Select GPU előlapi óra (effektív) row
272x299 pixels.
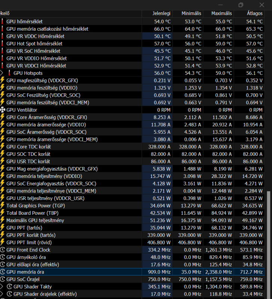click(132, 265)
